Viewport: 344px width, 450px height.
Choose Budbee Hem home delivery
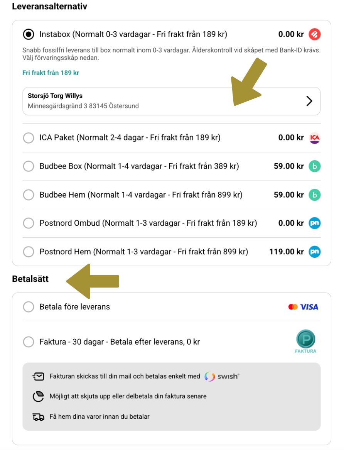[29, 195]
